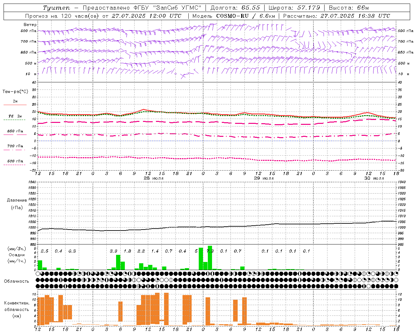Select the 'Прогноз на 120 часа(ов)' forecast header
The height and width of the screenshot is (332, 415).
click(62, 16)
